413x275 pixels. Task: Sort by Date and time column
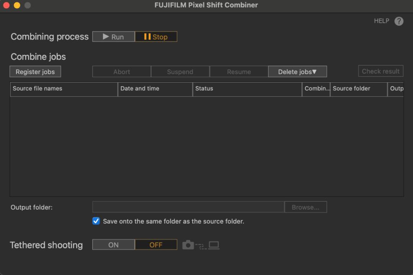[155, 88]
